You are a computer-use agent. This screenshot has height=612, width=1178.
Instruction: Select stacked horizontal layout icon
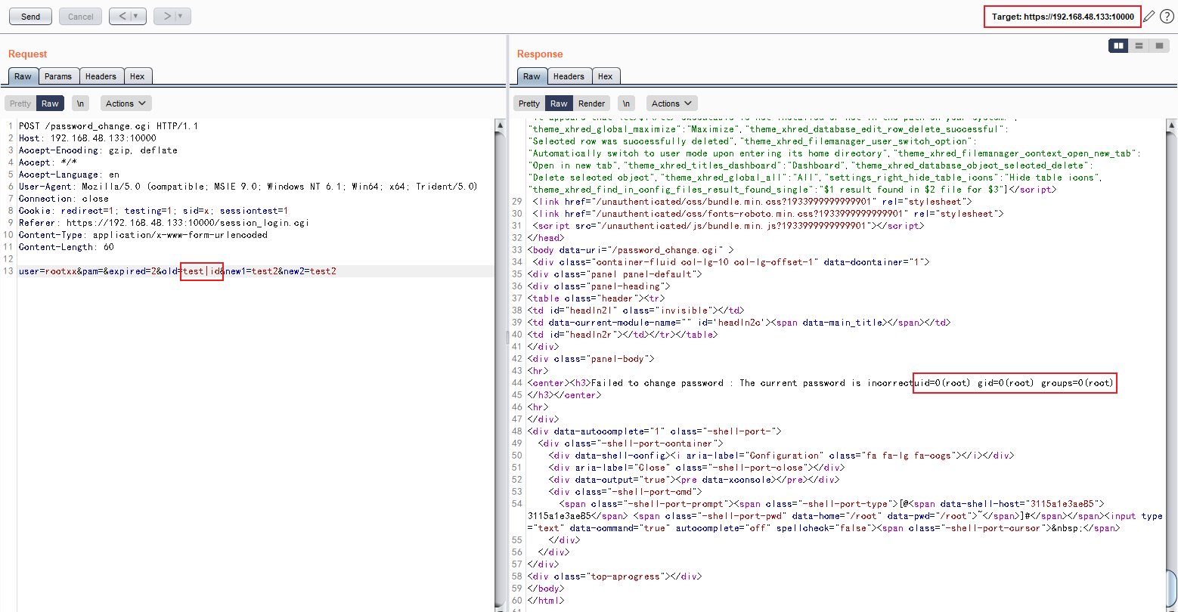1139,46
